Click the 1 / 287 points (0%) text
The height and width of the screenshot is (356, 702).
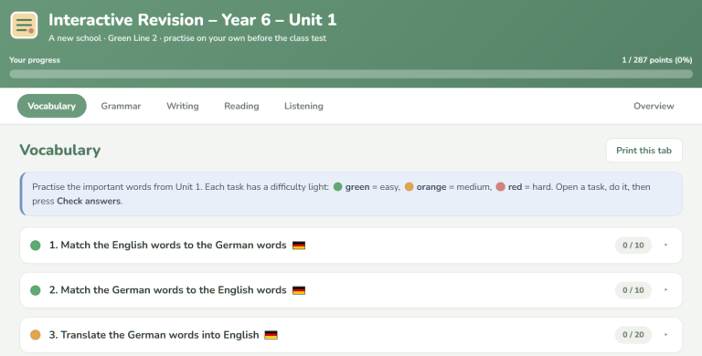tap(657, 60)
